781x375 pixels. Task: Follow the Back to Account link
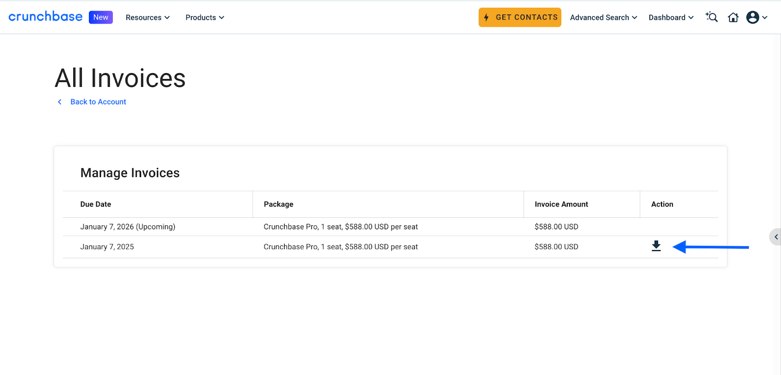pyautogui.click(x=98, y=102)
